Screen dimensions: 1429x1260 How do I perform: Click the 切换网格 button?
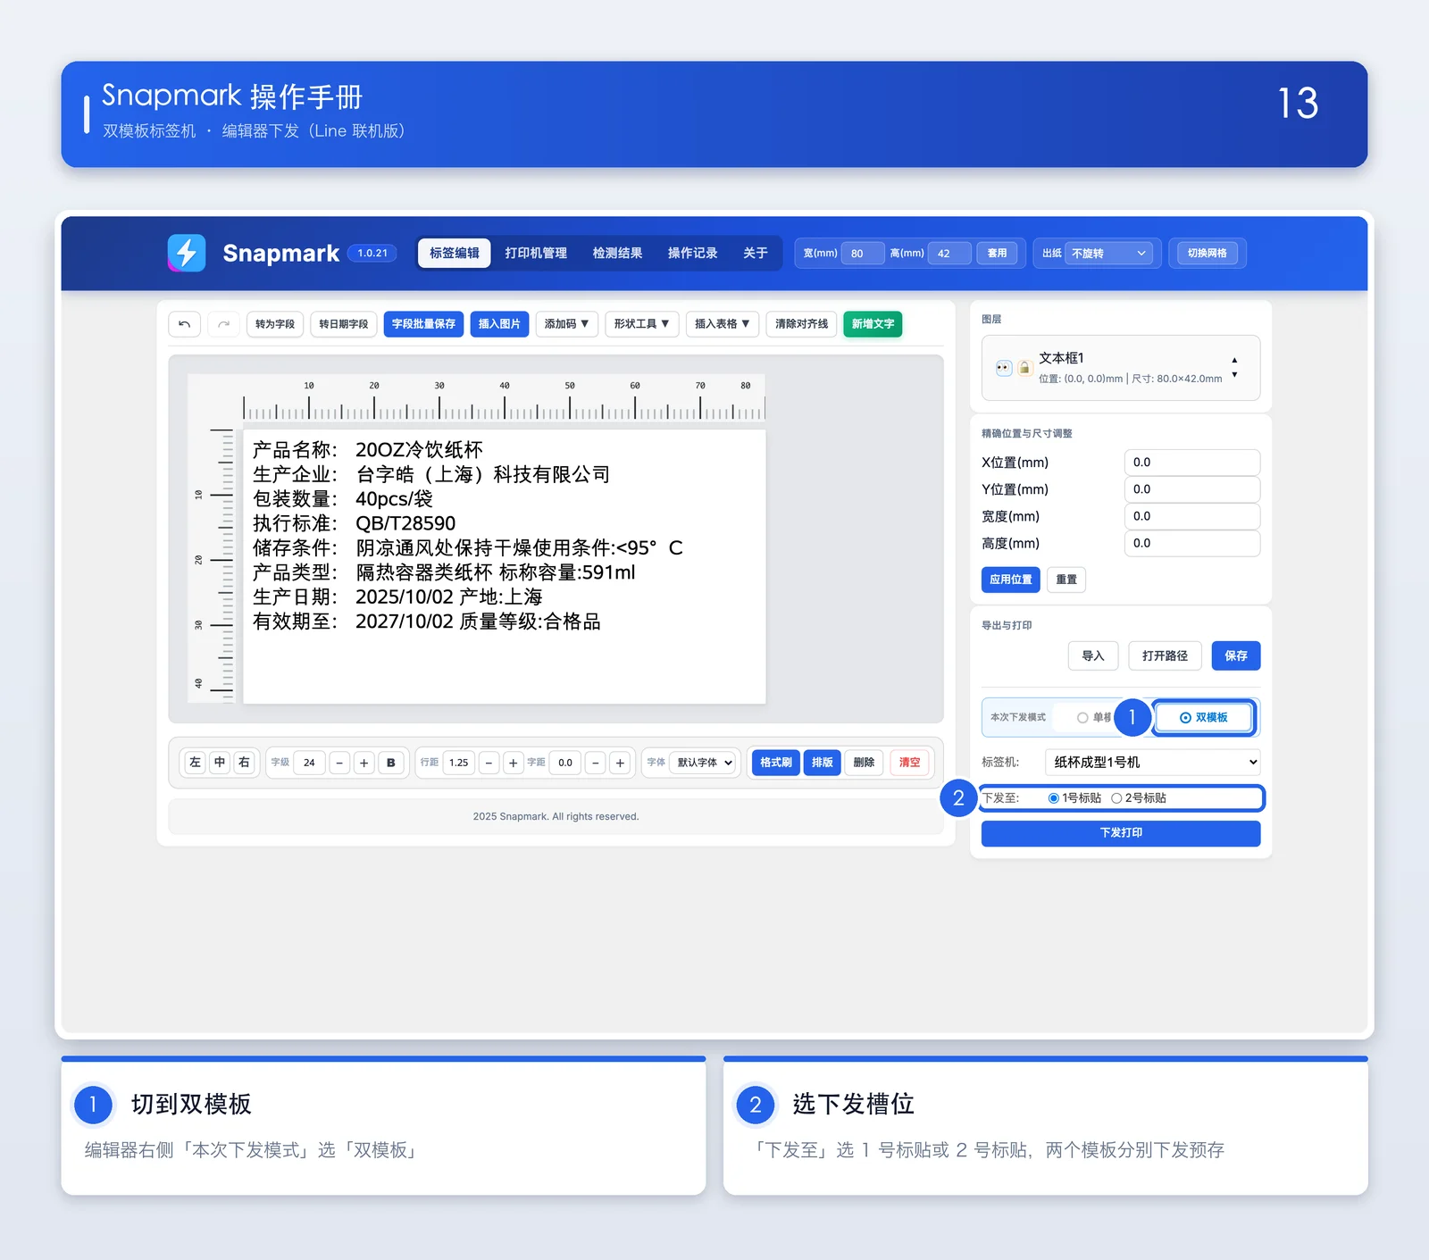pyautogui.click(x=1207, y=254)
